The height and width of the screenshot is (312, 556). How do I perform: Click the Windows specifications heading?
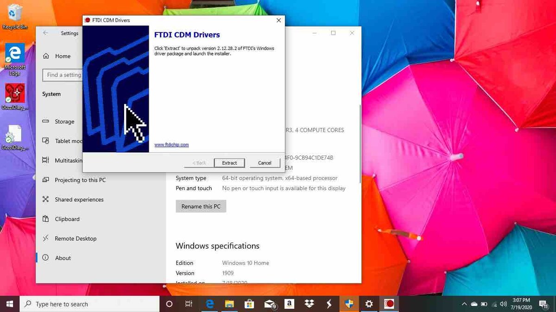click(x=217, y=246)
